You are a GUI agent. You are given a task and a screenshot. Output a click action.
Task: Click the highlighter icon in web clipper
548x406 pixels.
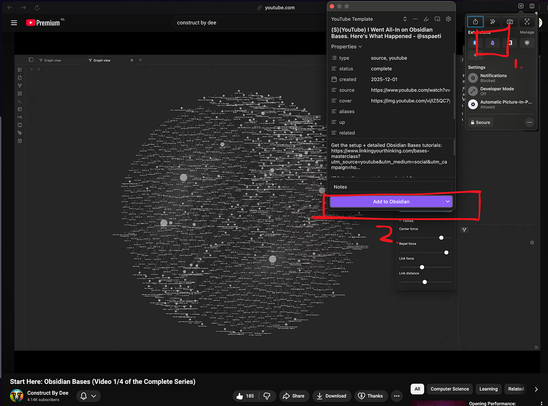426,19
